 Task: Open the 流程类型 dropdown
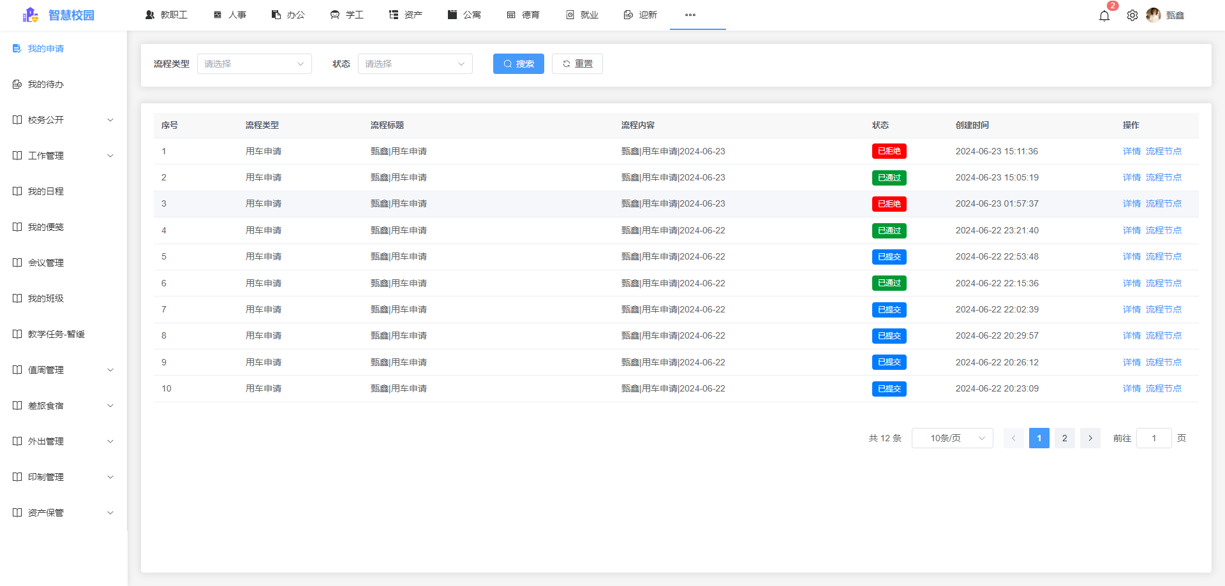coord(254,64)
